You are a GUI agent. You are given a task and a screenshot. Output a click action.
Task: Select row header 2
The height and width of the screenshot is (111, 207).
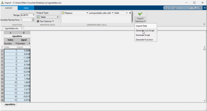coord(2,51)
